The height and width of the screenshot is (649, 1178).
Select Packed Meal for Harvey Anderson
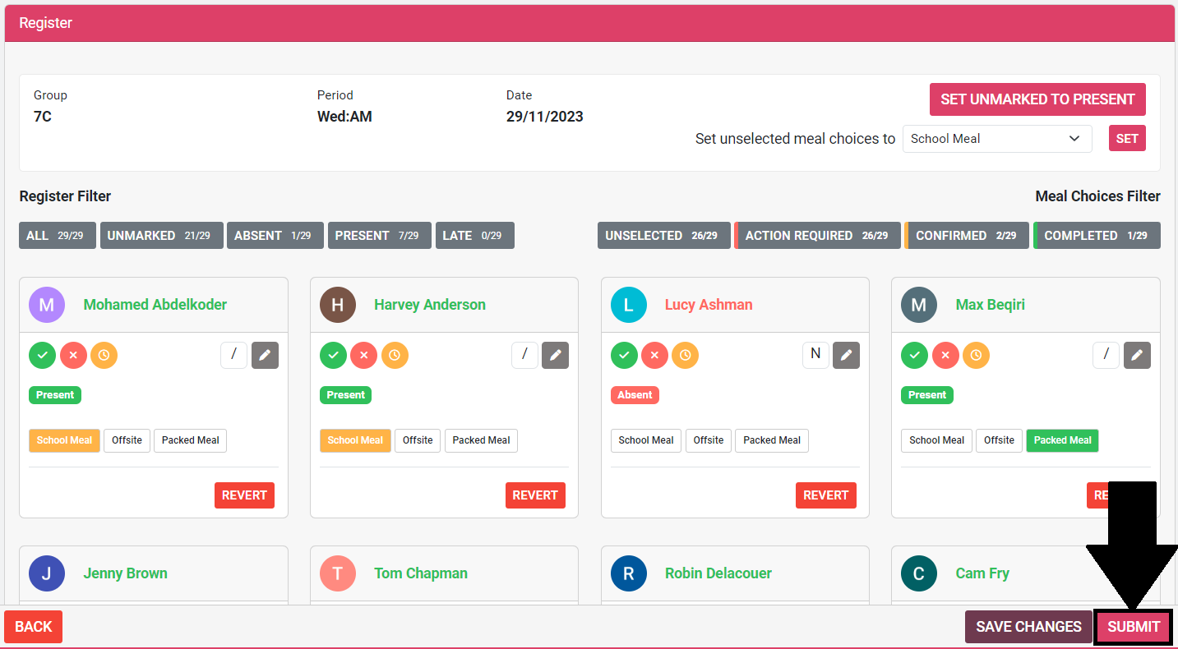click(481, 440)
